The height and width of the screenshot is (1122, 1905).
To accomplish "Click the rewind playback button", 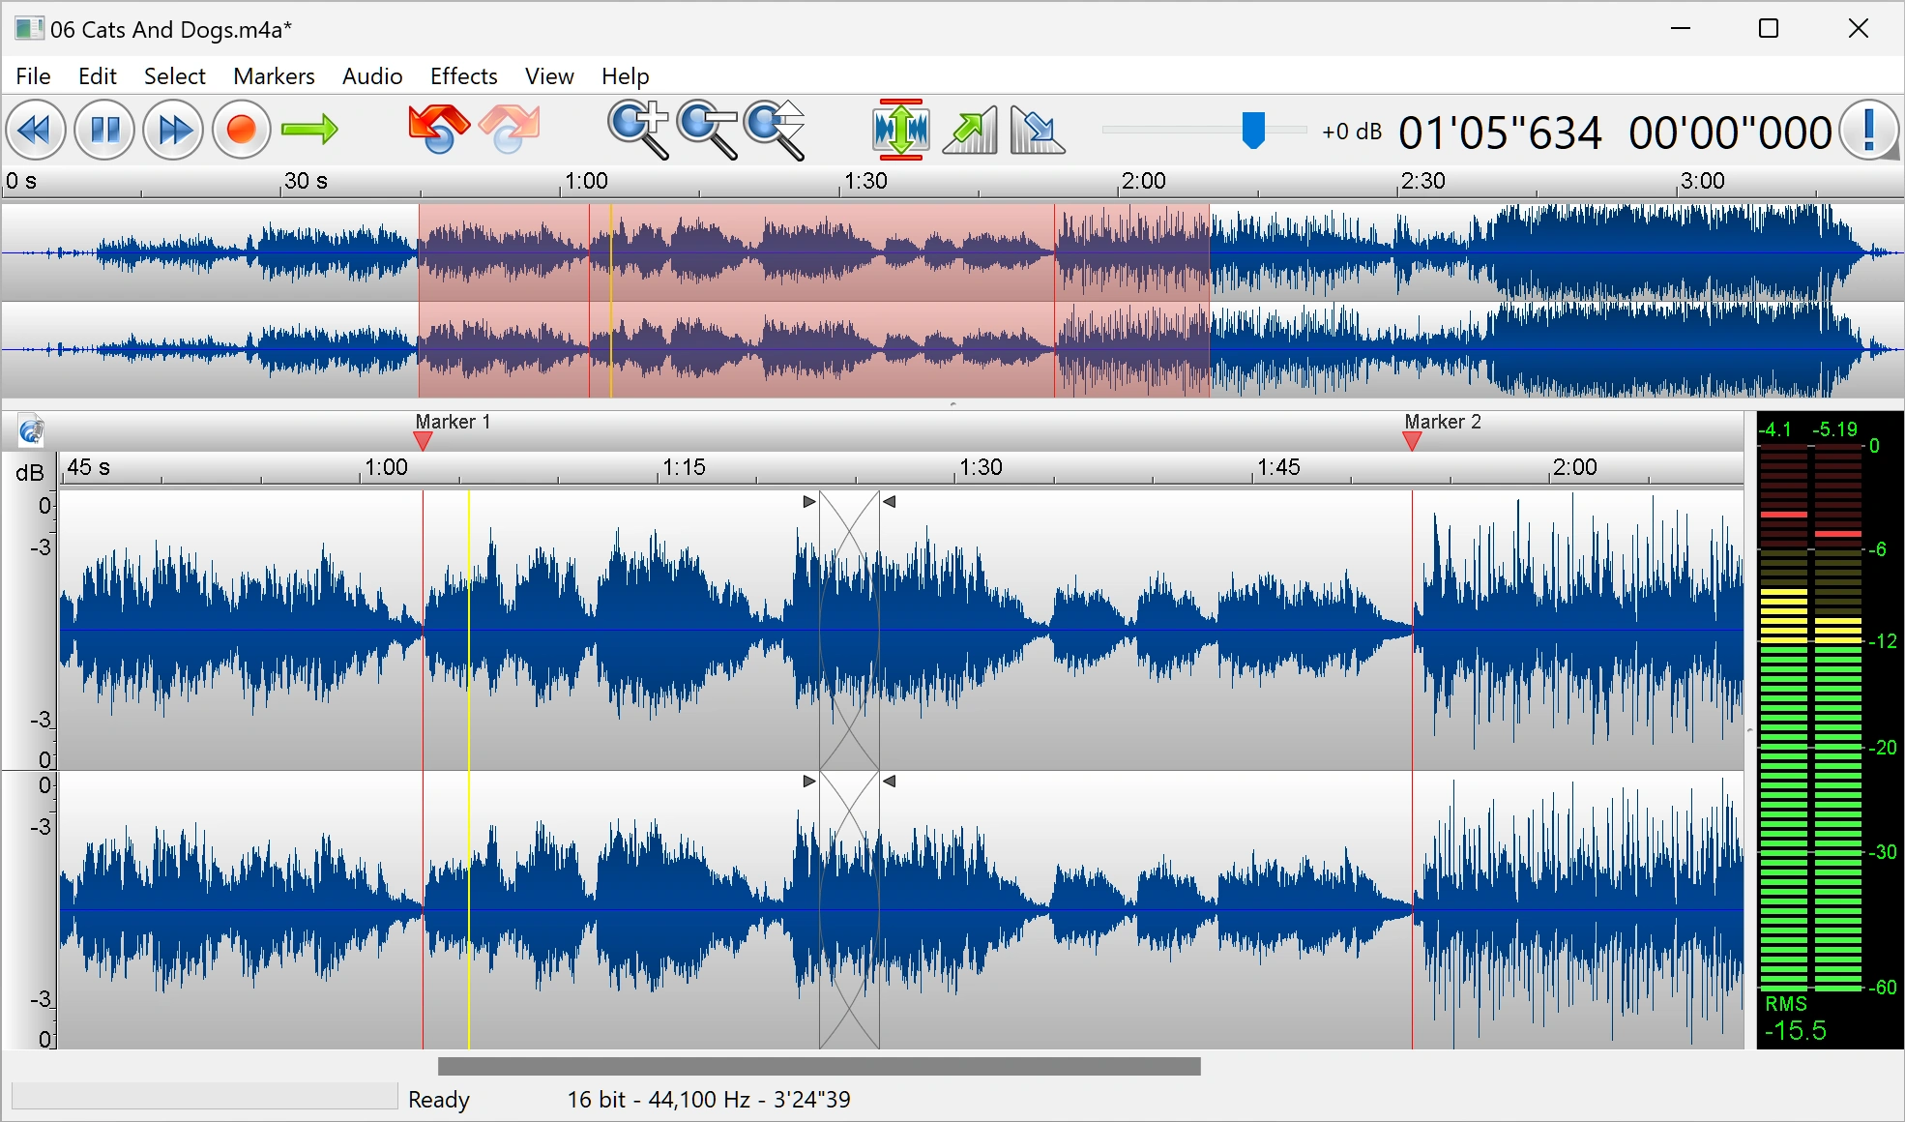I will tap(36, 130).
